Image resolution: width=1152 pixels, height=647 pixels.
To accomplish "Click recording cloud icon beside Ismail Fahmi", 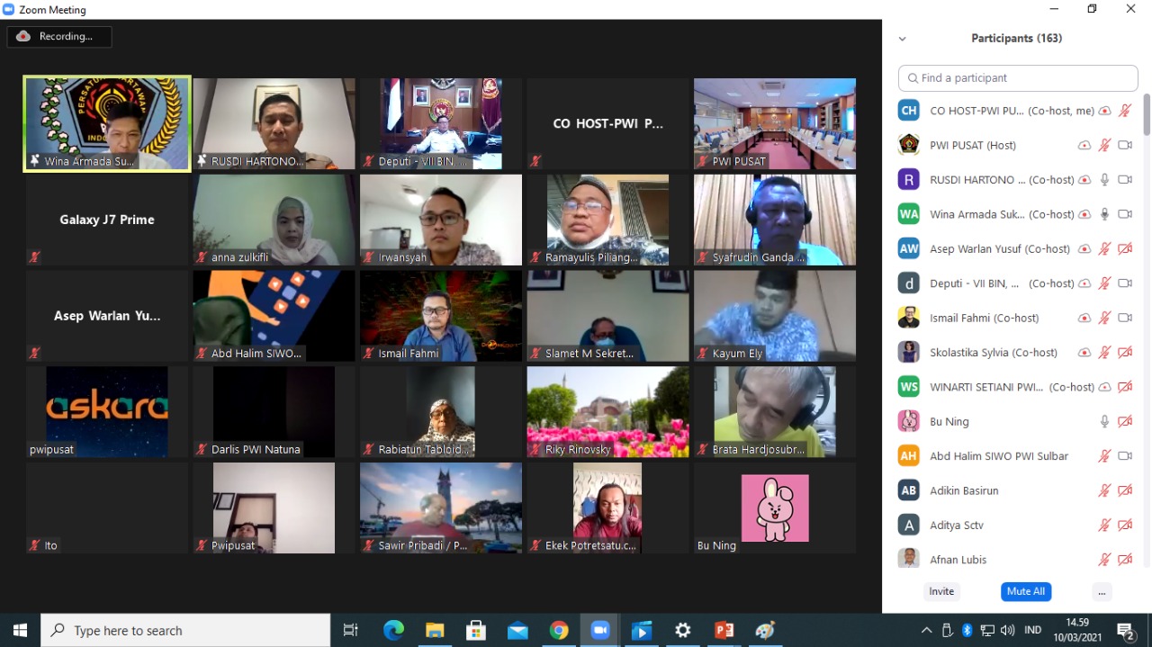I will click(x=1084, y=319).
